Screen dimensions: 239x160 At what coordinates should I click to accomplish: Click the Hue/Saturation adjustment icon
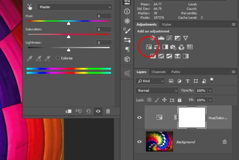pos(149,47)
